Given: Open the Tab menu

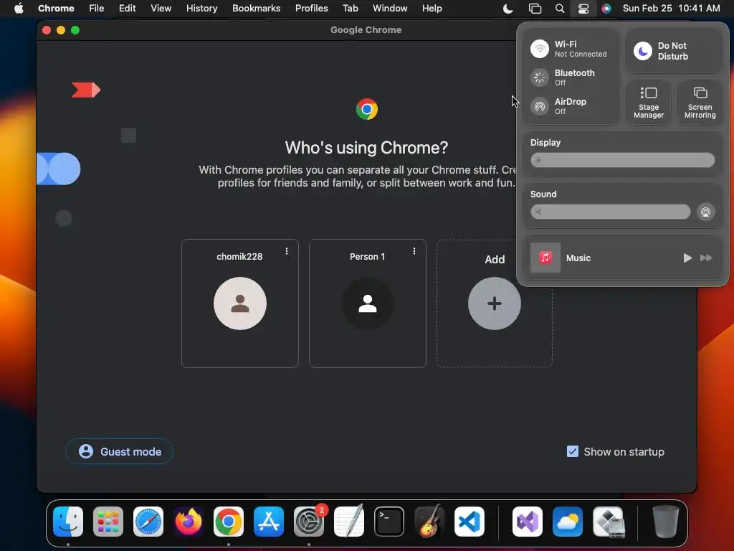Looking at the screenshot, I should point(350,8).
